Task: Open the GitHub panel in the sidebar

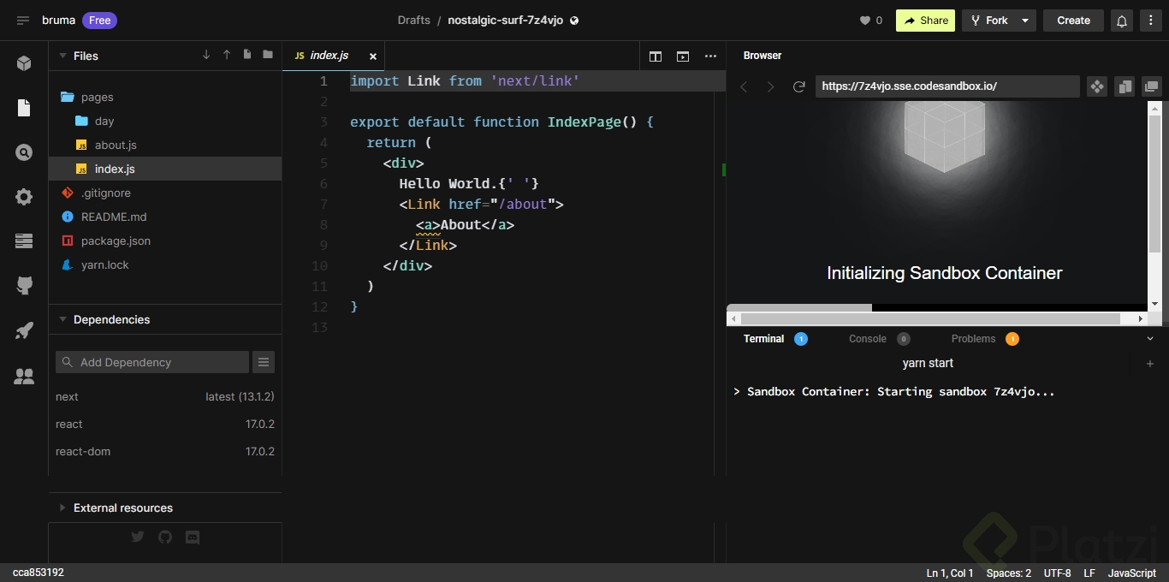Action: [x=24, y=286]
